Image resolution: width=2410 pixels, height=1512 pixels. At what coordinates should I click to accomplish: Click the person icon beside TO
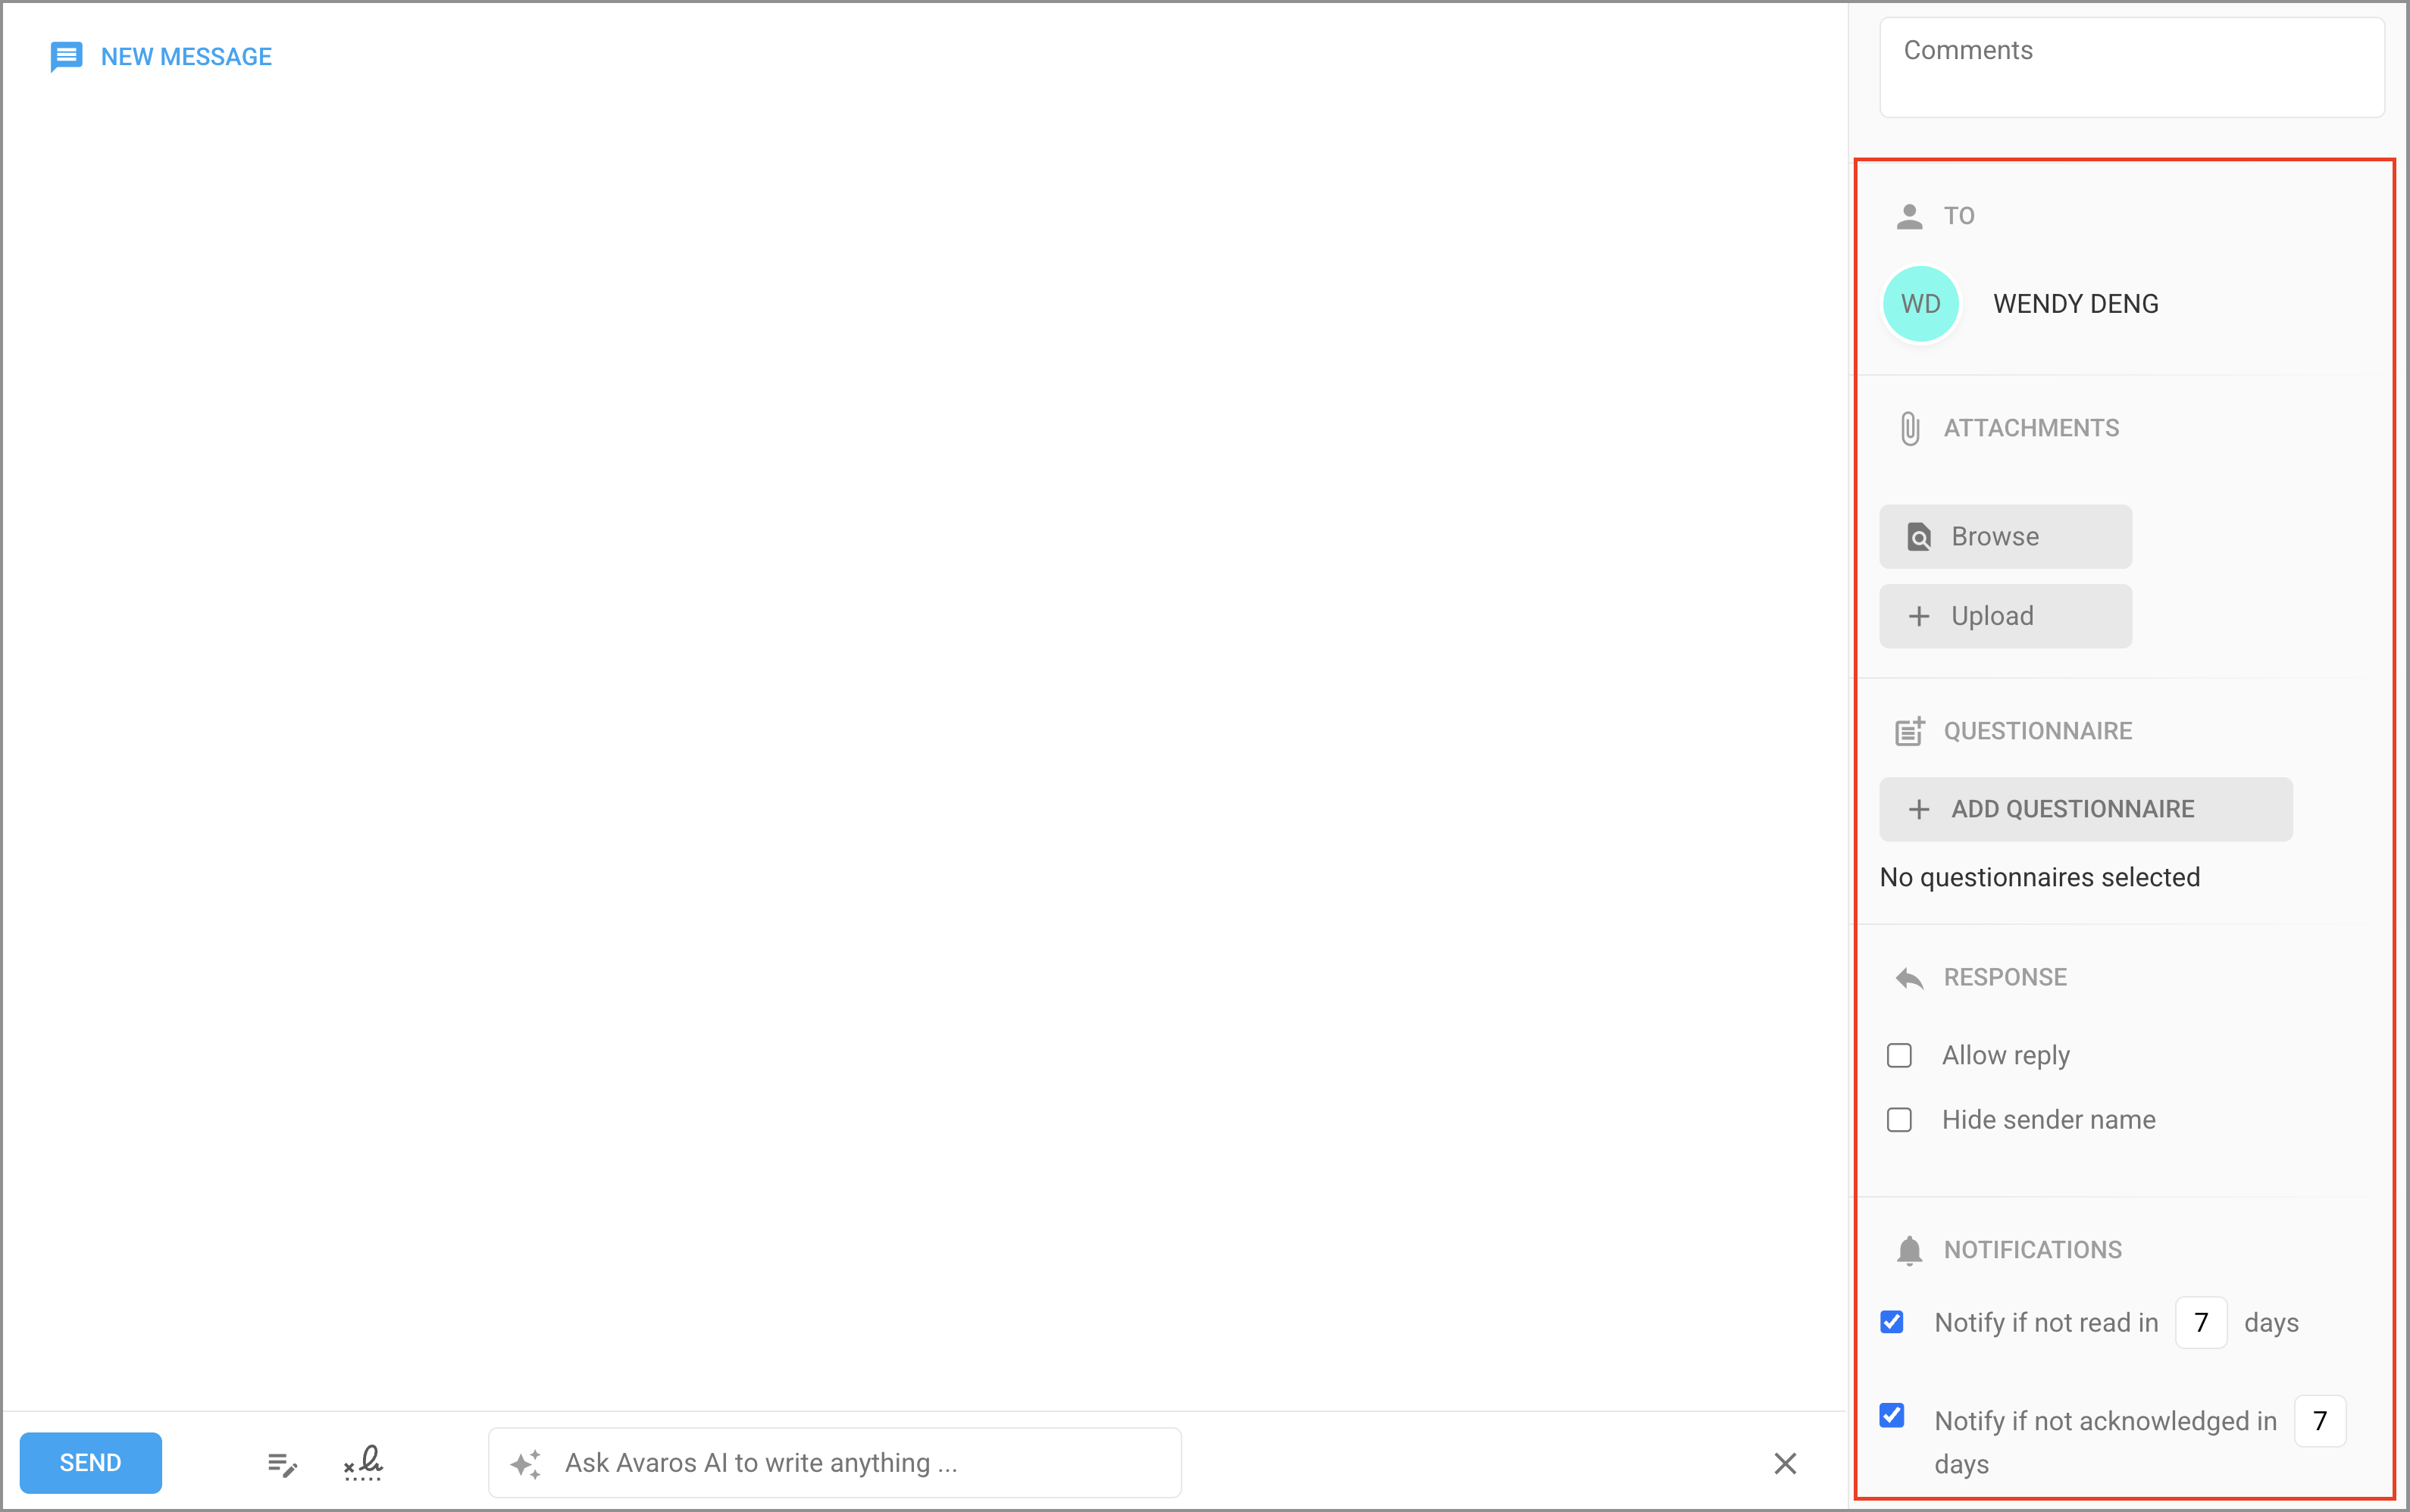click(x=1910, y=216)
